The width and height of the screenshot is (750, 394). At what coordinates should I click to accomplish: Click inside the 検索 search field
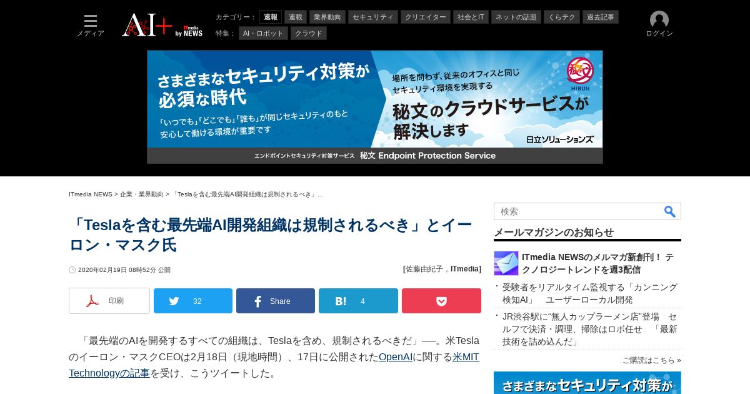578,211
